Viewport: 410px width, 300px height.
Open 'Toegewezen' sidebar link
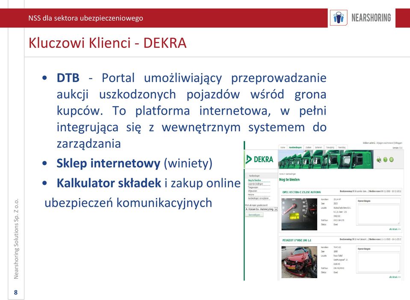[x=253, y=187]
